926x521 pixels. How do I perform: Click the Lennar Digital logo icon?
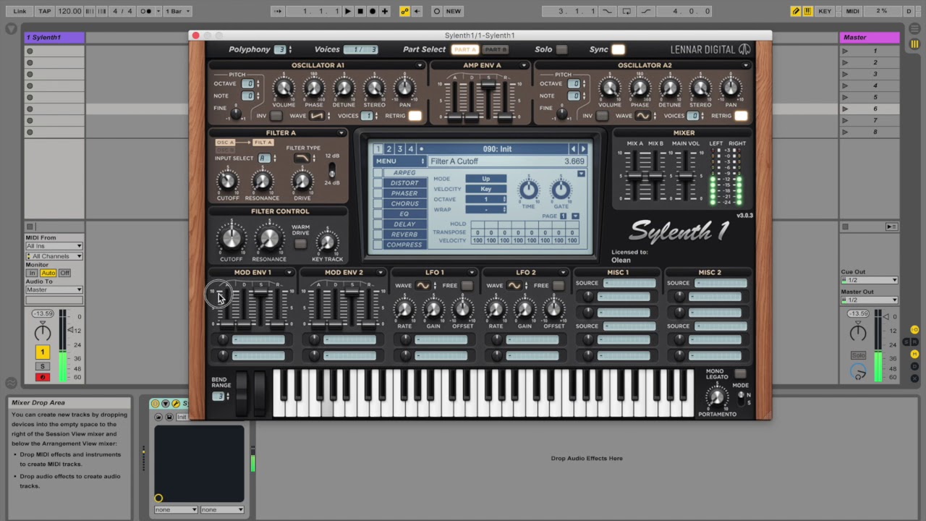click(745, 49)
